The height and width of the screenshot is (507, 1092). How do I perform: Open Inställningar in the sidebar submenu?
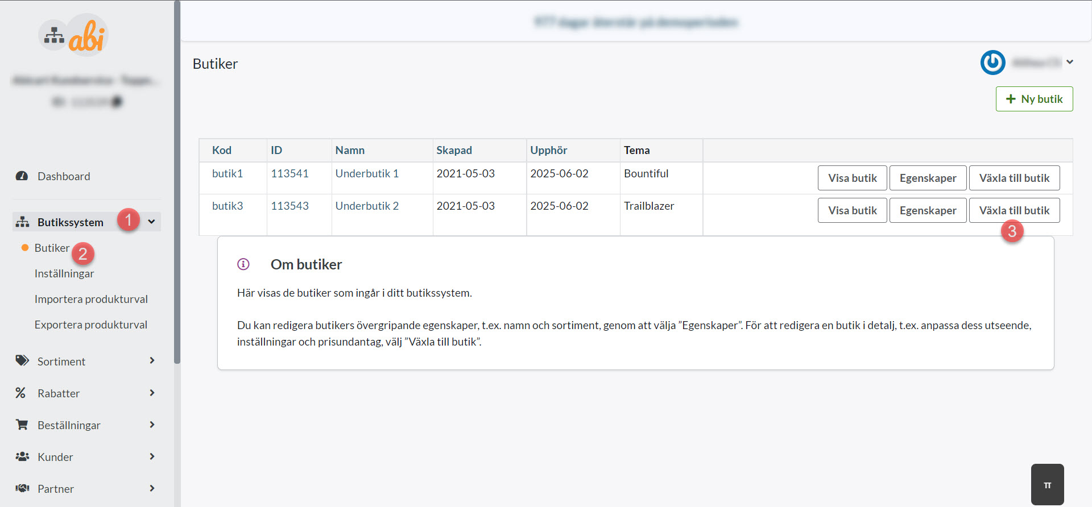coord(64,273)
